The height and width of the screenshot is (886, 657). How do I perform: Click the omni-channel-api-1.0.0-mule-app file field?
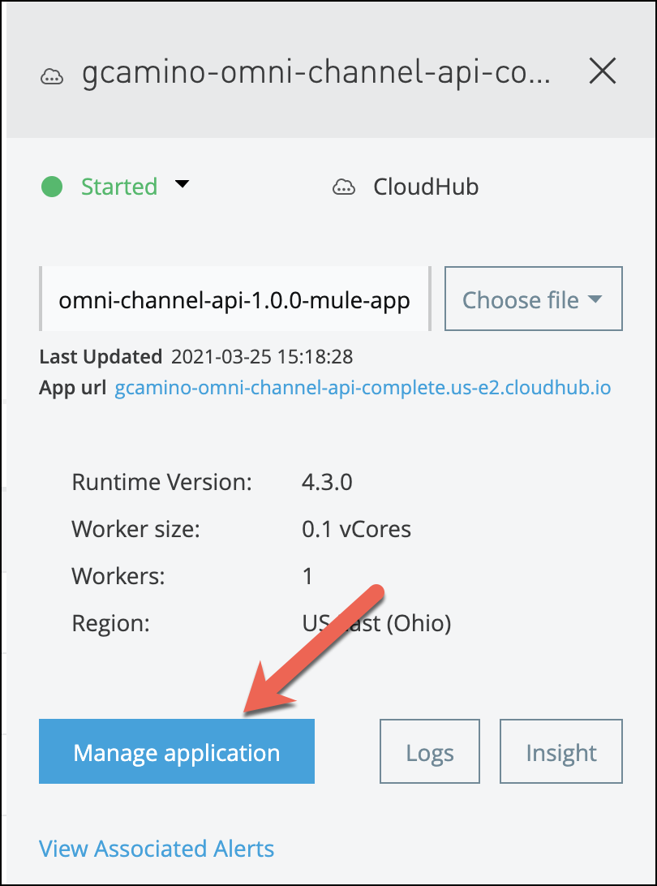point(235,299)
